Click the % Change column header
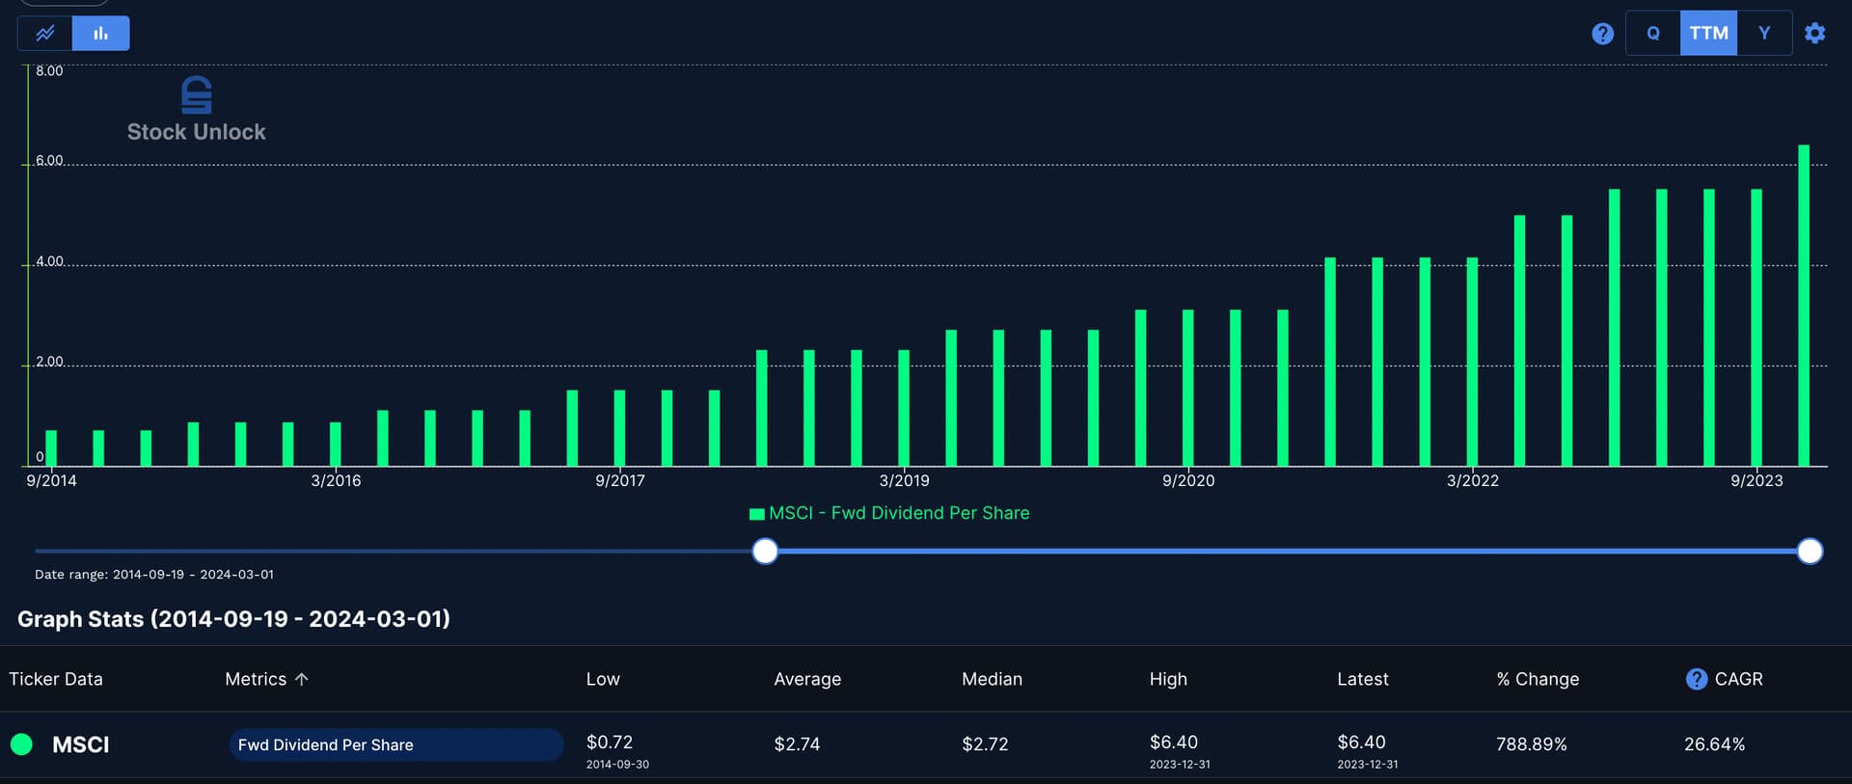Viewport: 1852px width, 784px height. click(x=1538, y=679)
